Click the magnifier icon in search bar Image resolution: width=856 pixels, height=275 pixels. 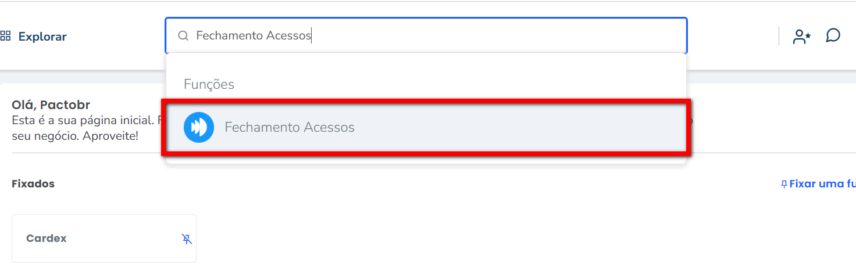(183, 36)
